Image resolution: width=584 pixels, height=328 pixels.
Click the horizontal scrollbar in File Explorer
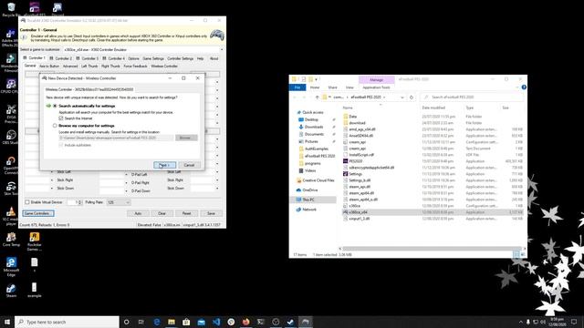tap(432, 249)
